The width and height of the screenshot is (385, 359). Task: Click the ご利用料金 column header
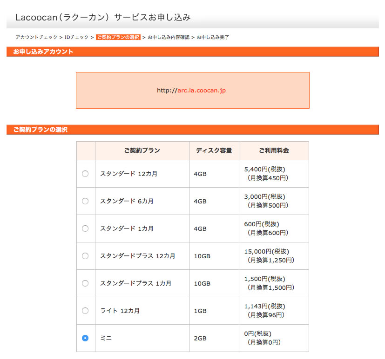click(x=274, y=150)
